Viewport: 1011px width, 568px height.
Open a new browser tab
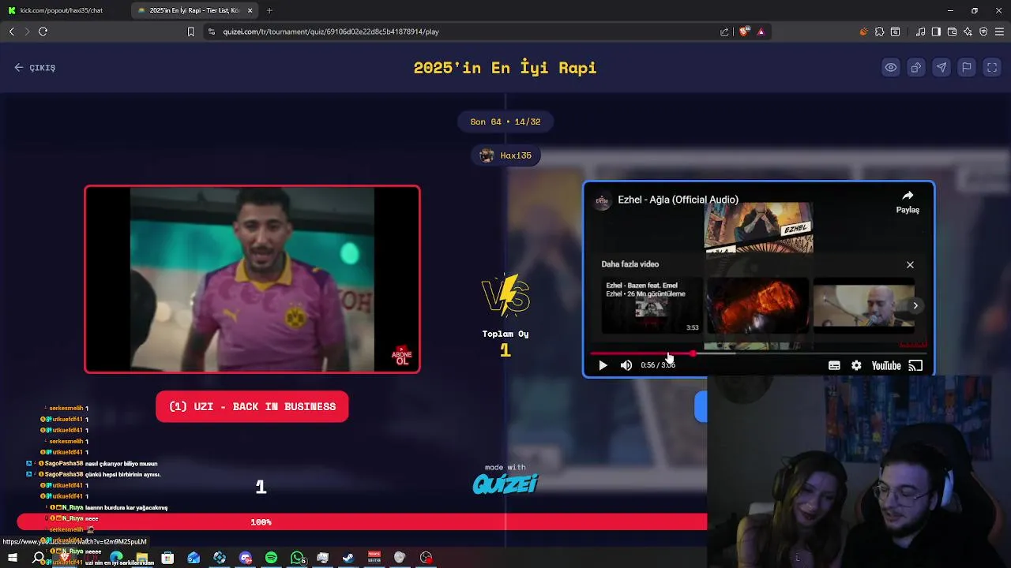pyautogui.click(x=269, y=10)
